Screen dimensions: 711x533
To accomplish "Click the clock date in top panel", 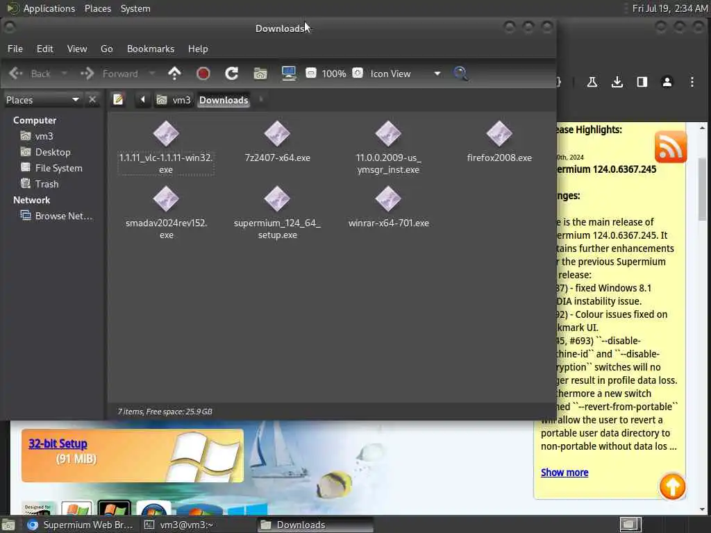I will point(670,8).
